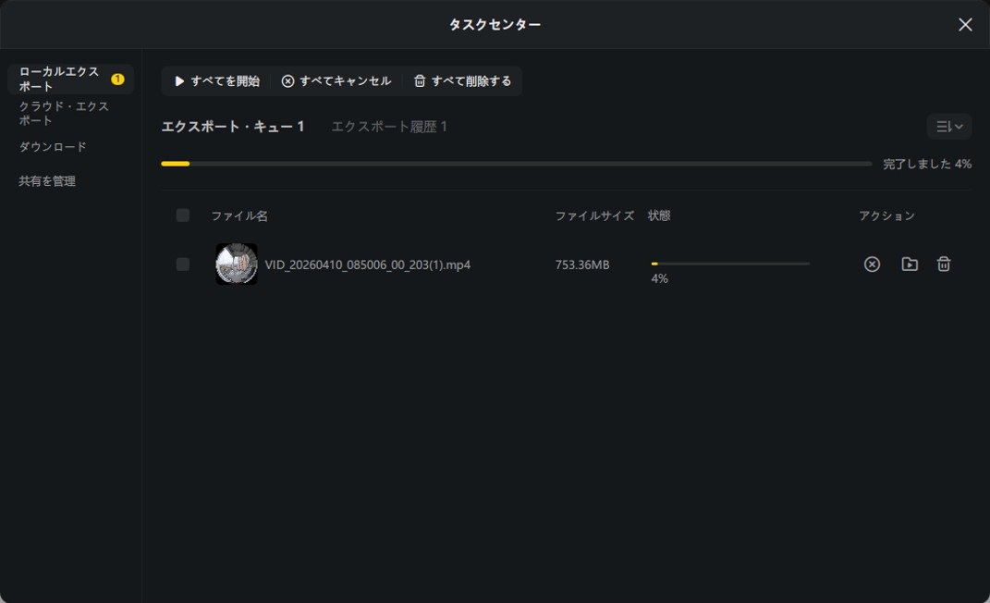
Task: Open the list sort dropdown menu
Action: click(x=949, y=127)
